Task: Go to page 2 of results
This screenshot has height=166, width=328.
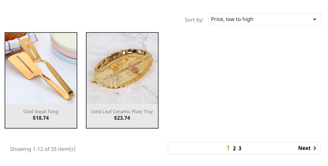Action: click(234, 149)
